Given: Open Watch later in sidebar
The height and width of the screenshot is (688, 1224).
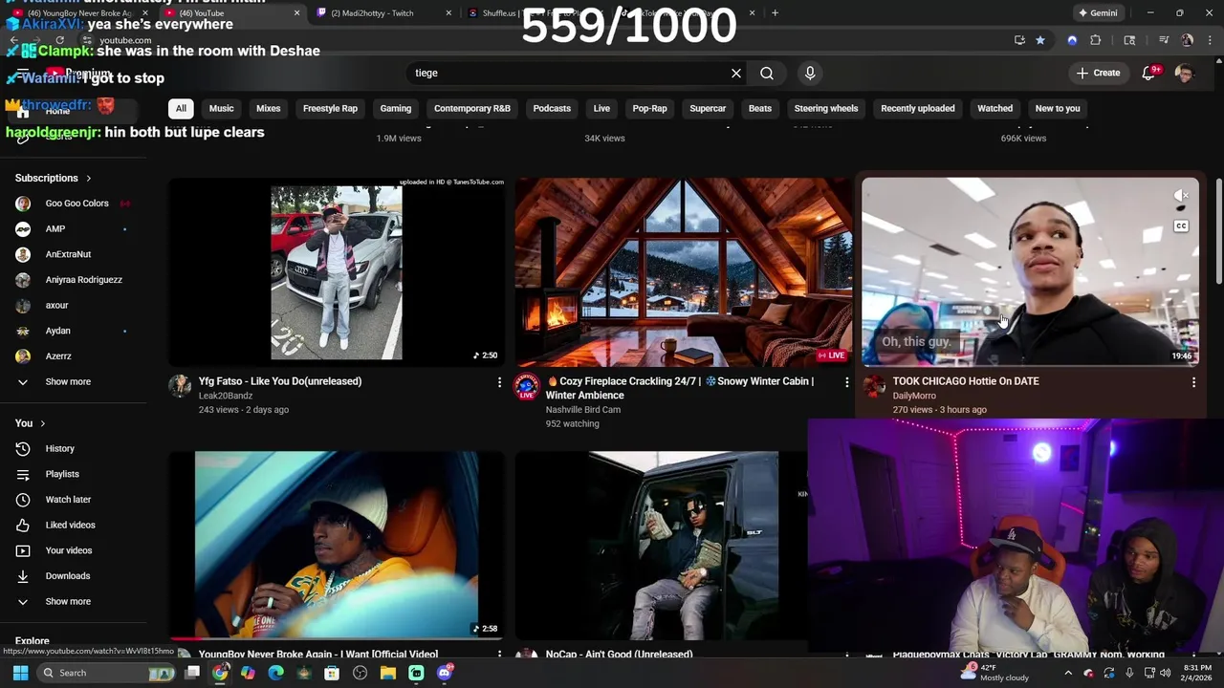Looking at the screenshot, I should [x=68, y=499].
